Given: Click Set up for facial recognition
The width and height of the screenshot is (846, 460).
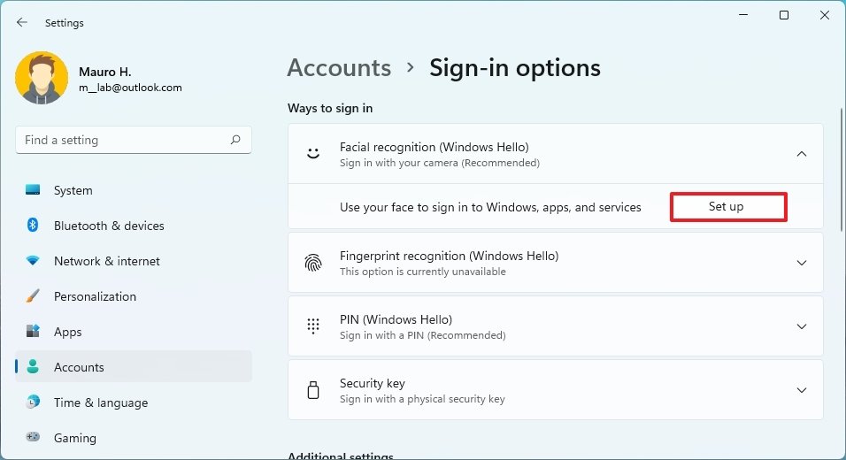Looking at the screenshot, I should pos(728,206).
